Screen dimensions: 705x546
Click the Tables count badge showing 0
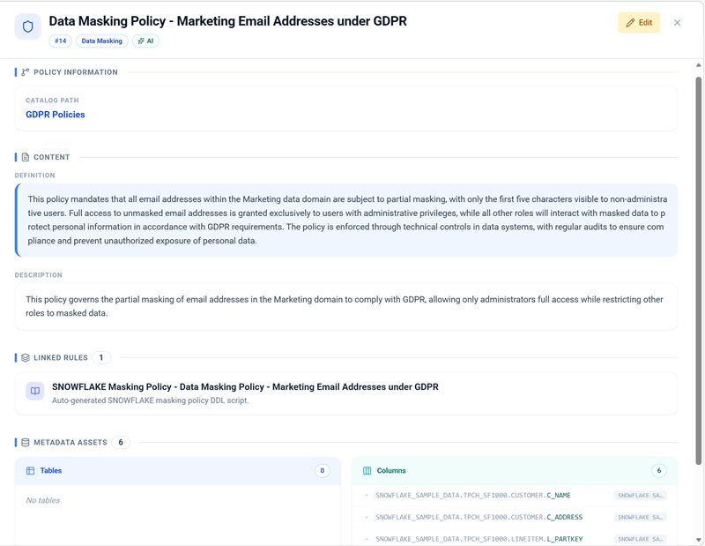click(322, 471)
